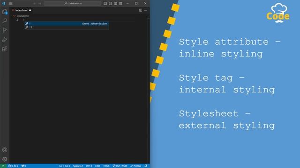Click the Prettier status bar item
The height and width of the screenshot is (168, 300).
135,166
